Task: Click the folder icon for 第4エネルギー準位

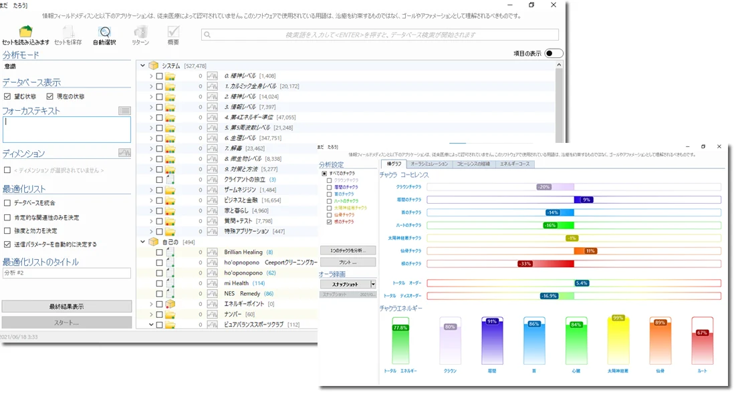Action: pyautogui.click(x=170, y=118)
